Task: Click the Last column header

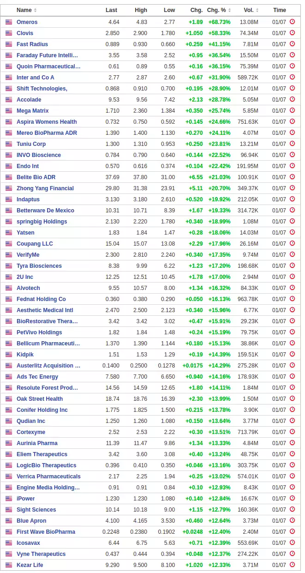Action: pos(111,10)
